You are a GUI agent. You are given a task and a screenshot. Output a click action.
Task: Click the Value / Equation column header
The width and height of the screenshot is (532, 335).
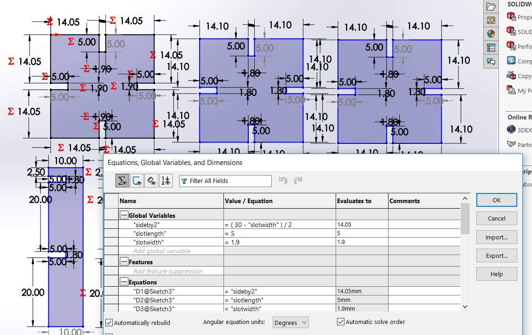click(280, 201)
